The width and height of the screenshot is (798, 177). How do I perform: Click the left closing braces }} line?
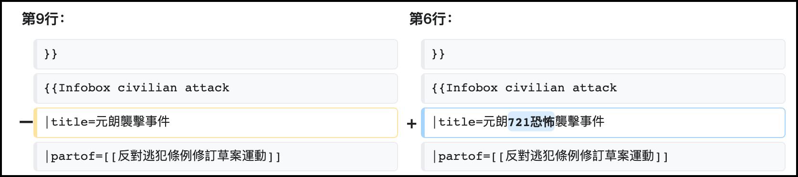click(216, 54)
